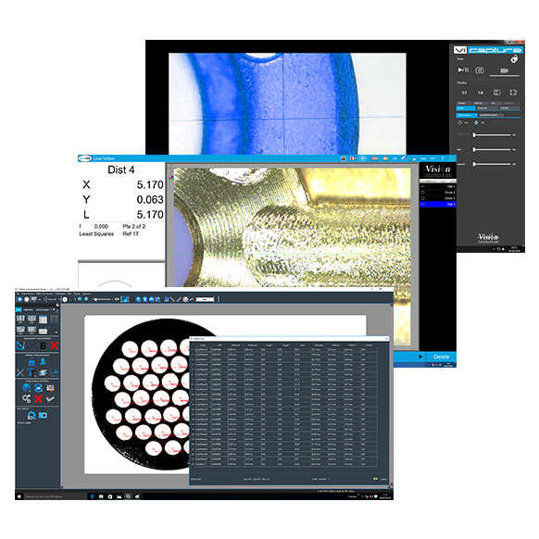Click the bottom slider in ViCapture
Image resolution: width=539 pixels, height=539 pixels.
coord(493,164)
